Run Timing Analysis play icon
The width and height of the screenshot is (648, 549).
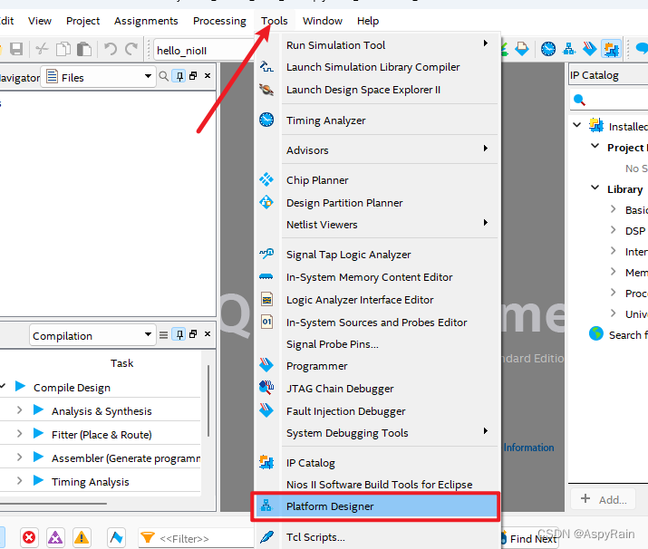click(x=38, y=480)
